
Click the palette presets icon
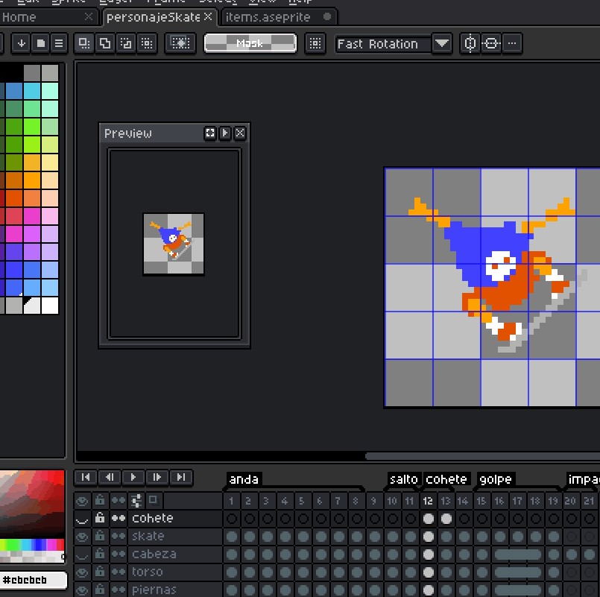point(40,43)
